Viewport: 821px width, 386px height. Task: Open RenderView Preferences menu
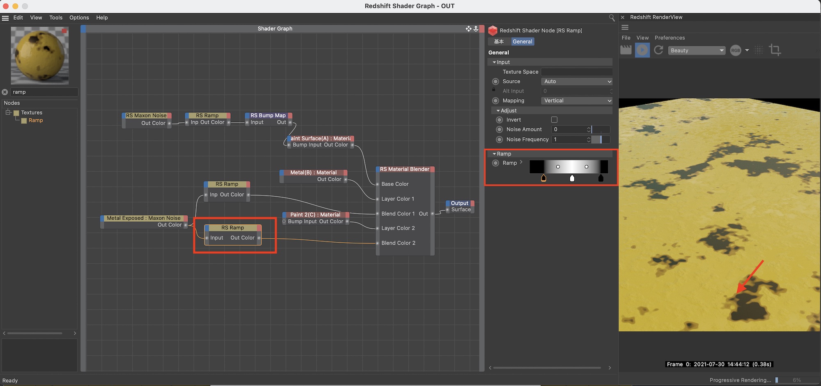point(670,38)
